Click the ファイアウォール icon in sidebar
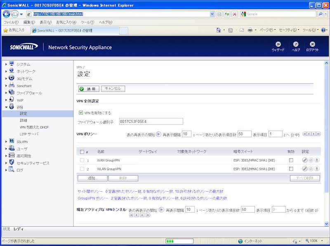Image resolution: width=330 pixels, height=246 pixels. (12, 92)
